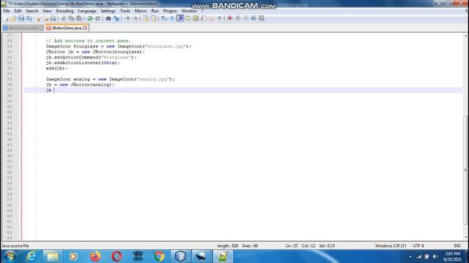This screenshot has height=263, width=469.
Task: Show the Document Map panel icon
Action: click(196, 18)
